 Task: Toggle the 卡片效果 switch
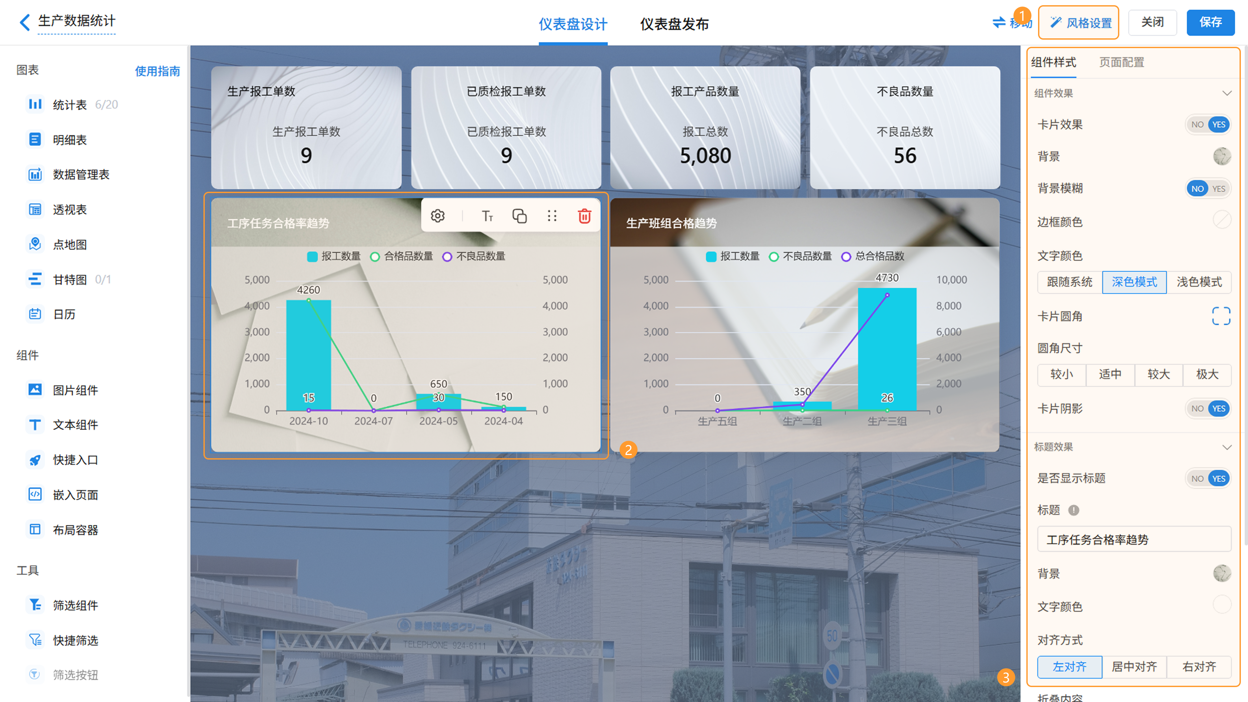pyautogui.click(x=1208, y=124)
